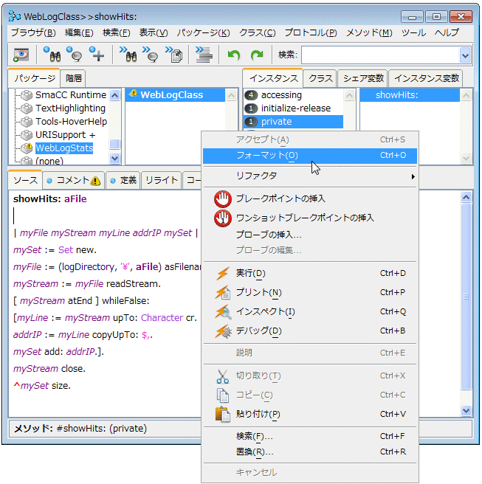Open the 検索 combo box dropdown arrow
Image resolution: width=482 pixels, height=484 pixels.
pos(465,55)
